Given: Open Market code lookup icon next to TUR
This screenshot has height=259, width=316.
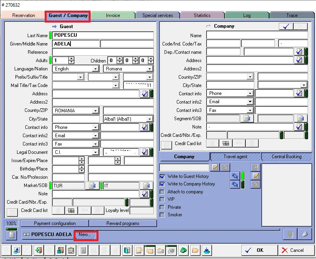Looking at the screenshot, I should point(92,185).
